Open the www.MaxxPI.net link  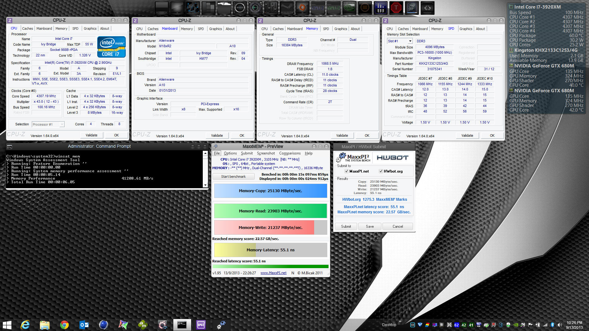click(273, 273)
